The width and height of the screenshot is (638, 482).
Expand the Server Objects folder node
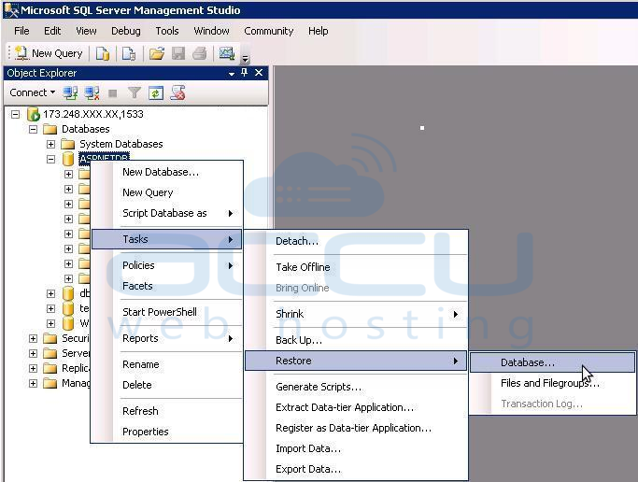point(33,353)
